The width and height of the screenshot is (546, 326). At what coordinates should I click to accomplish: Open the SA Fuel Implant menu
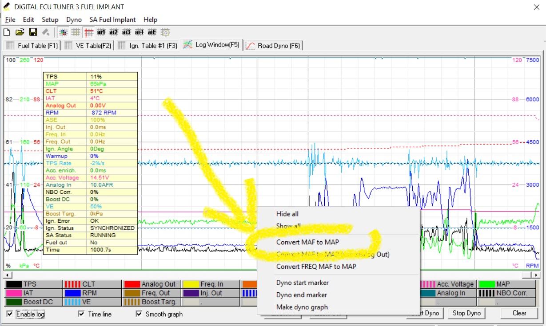[112, 20]
